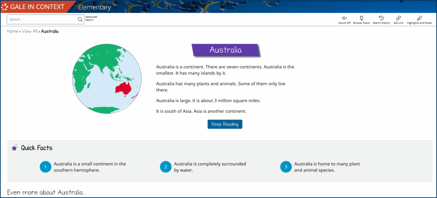Click 'Australia is completely surrounded by water' text
The height and width of the screenshot is (198, 437).
(x=210, y=167)
